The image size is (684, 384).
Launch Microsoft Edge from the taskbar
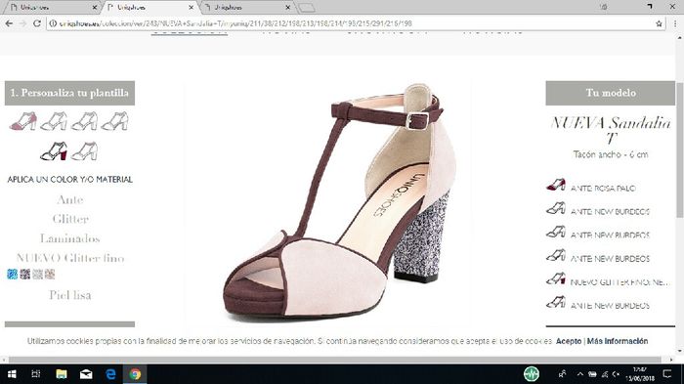[110, 374]
